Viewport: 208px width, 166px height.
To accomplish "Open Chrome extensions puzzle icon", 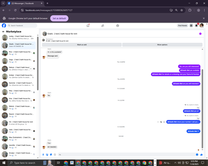I will coord(190,10).
